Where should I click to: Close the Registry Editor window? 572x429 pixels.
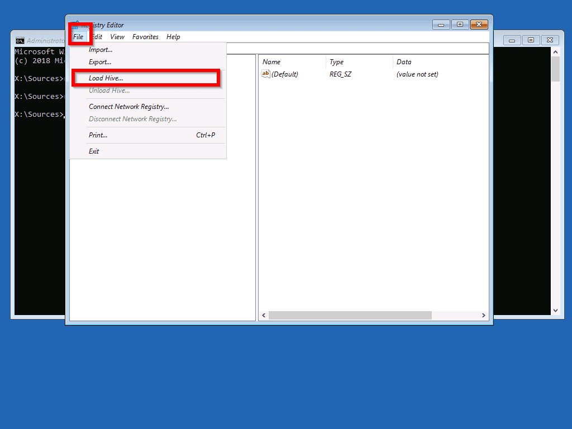pos(479,25)
